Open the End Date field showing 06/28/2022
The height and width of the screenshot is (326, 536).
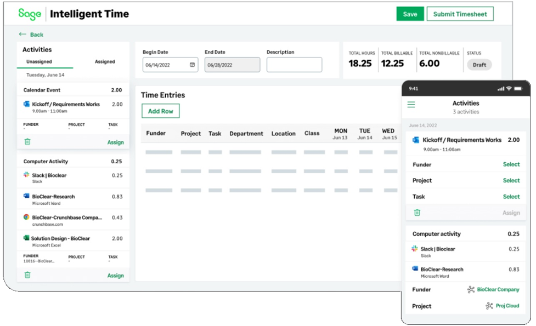(233, 65)
